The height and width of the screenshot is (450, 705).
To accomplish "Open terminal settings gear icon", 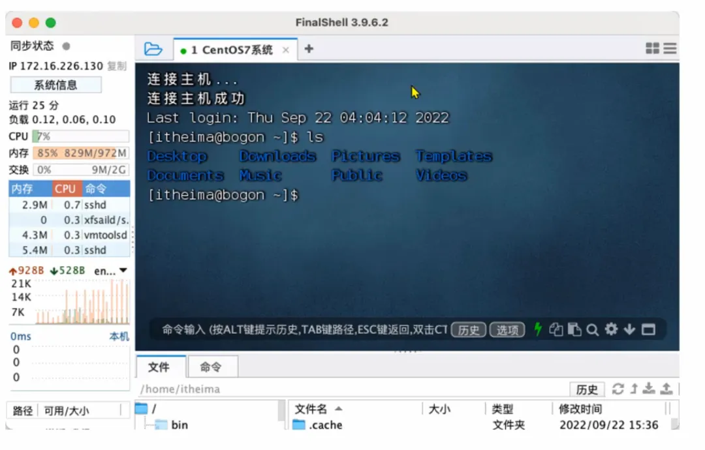I will (611, 329).
